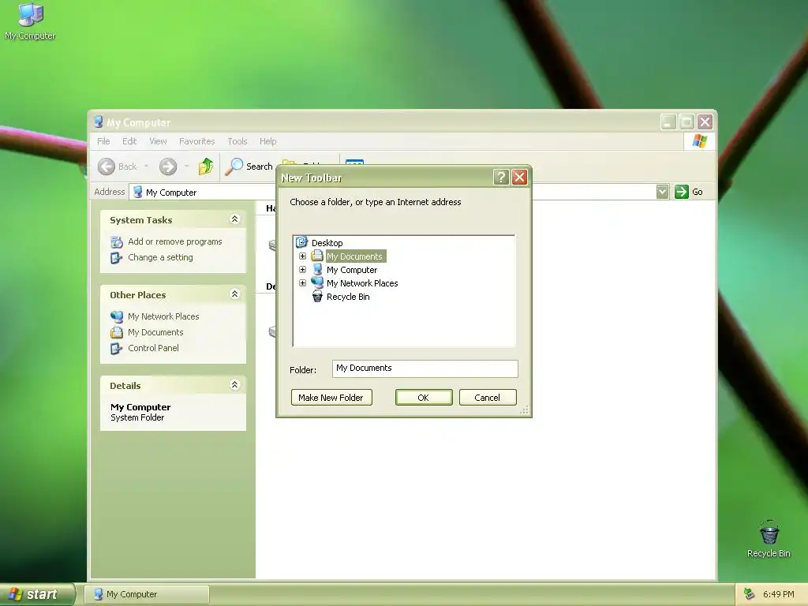This screenshot has height=606, width=808.
Task: Open Recycle Bin desktop icon
Action: 769,538
